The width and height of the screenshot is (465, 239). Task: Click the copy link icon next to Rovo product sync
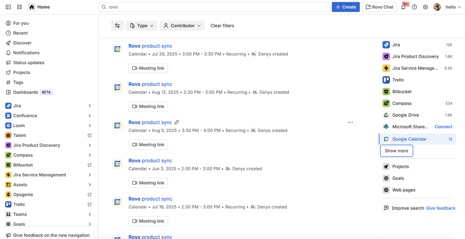pos(177,122)
